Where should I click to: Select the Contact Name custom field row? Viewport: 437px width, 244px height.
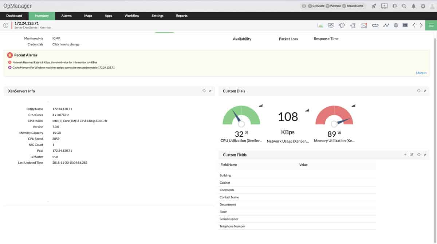[x=297, y=197]
